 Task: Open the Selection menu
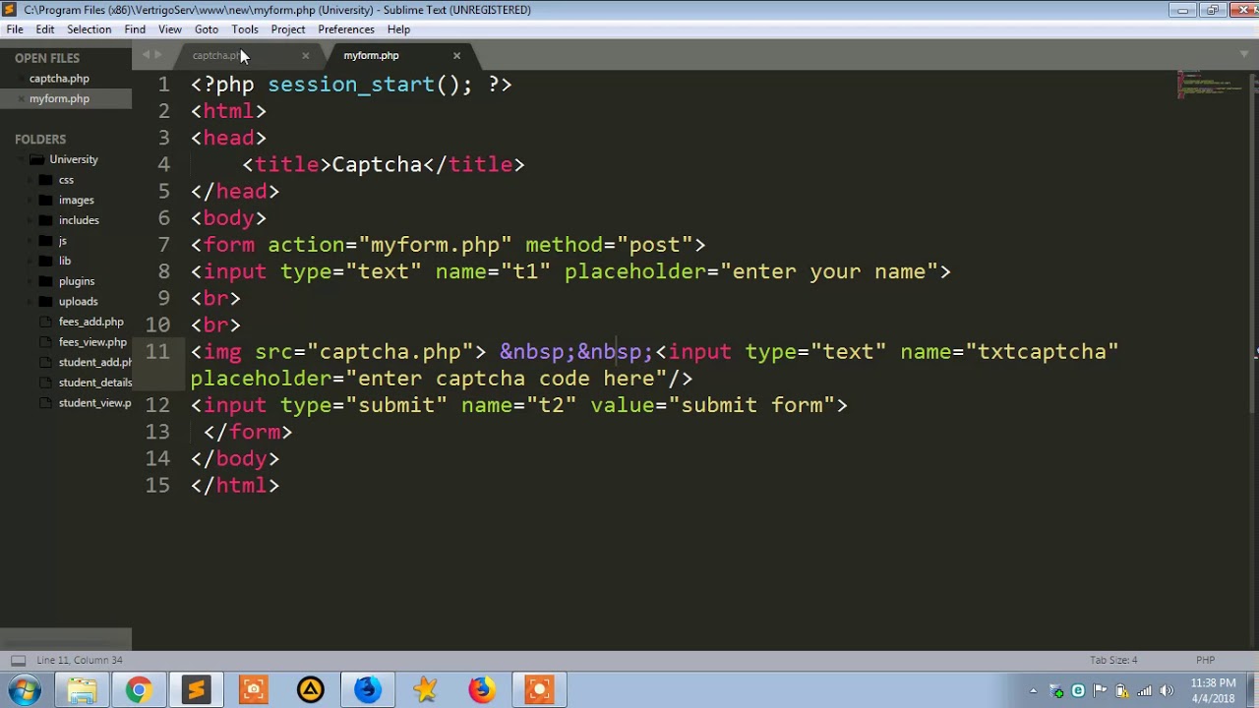click(89, 29)
